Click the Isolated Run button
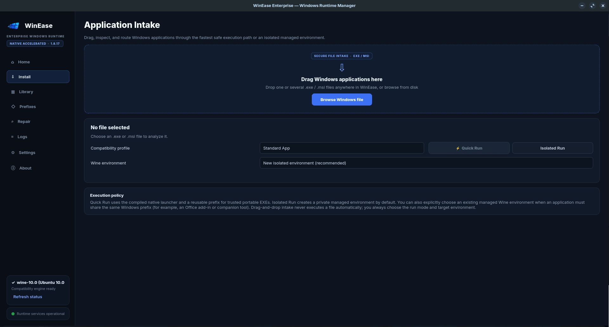 tap(552, 148)
